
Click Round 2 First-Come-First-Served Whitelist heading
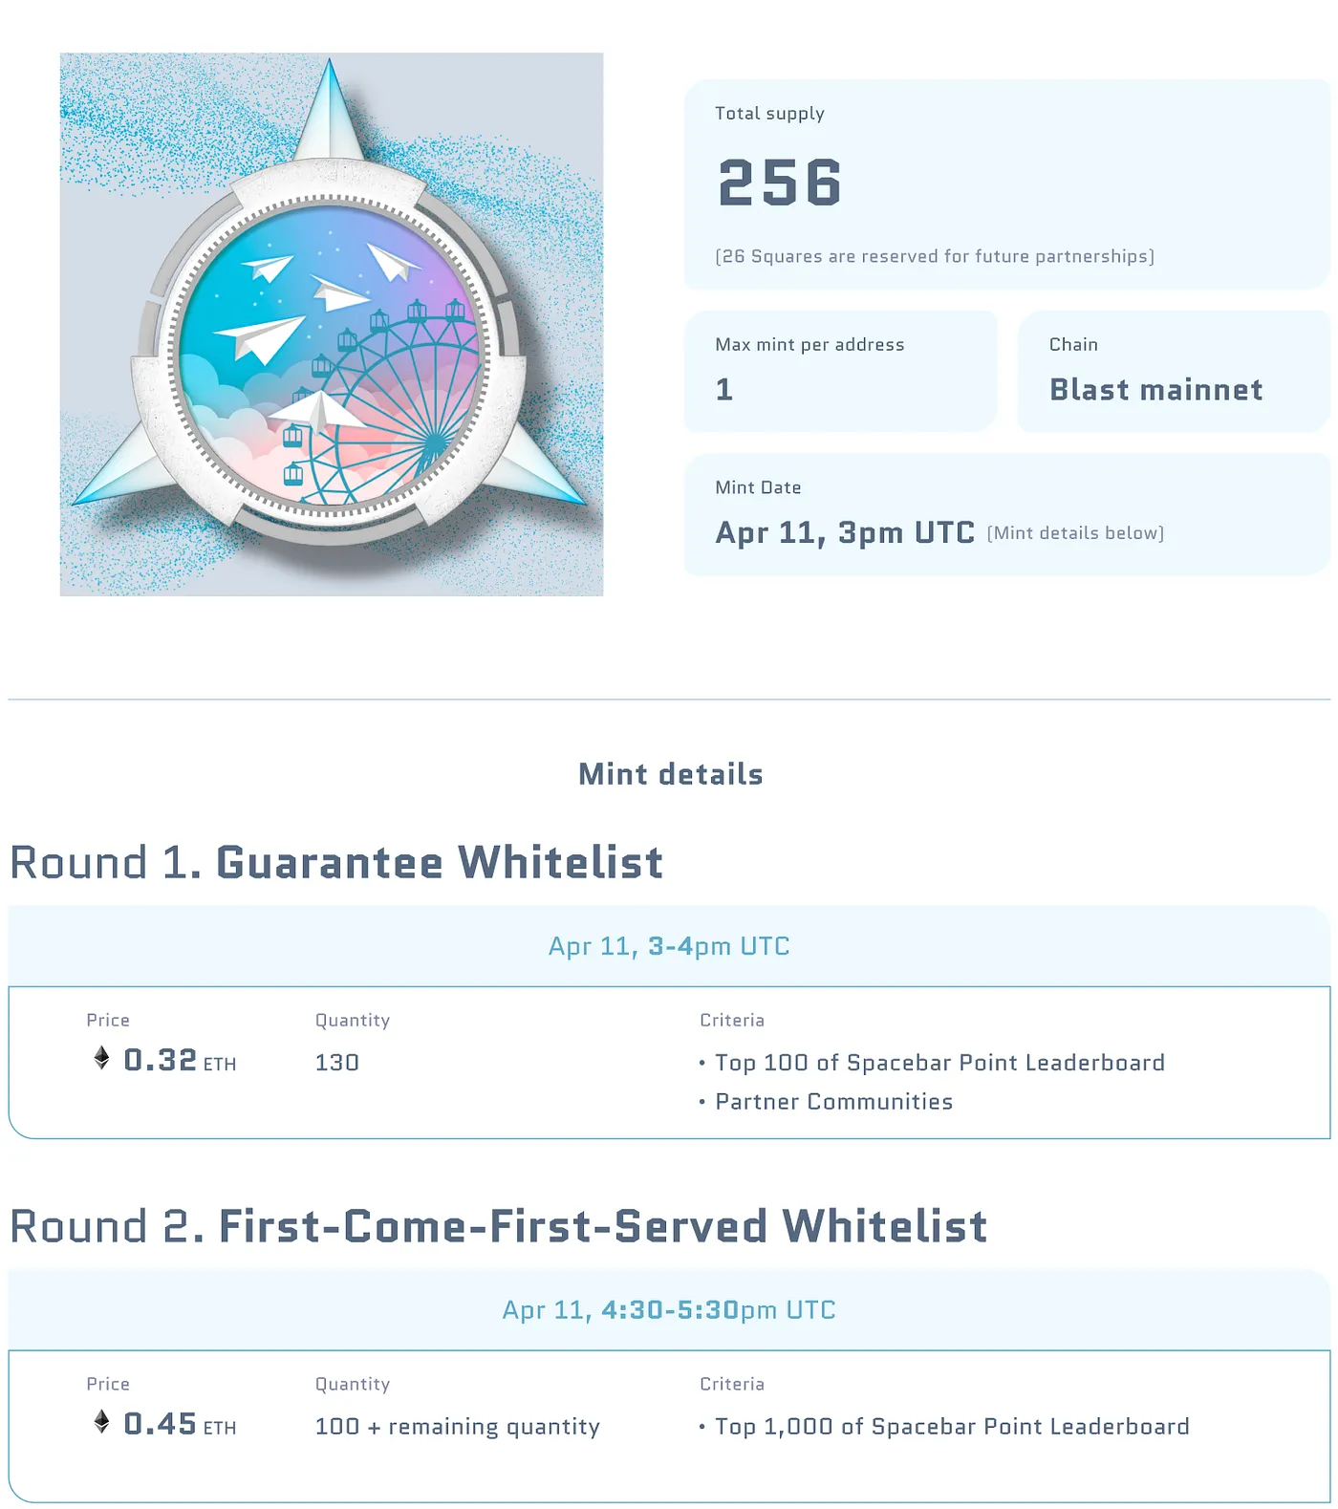[498, 1226]
